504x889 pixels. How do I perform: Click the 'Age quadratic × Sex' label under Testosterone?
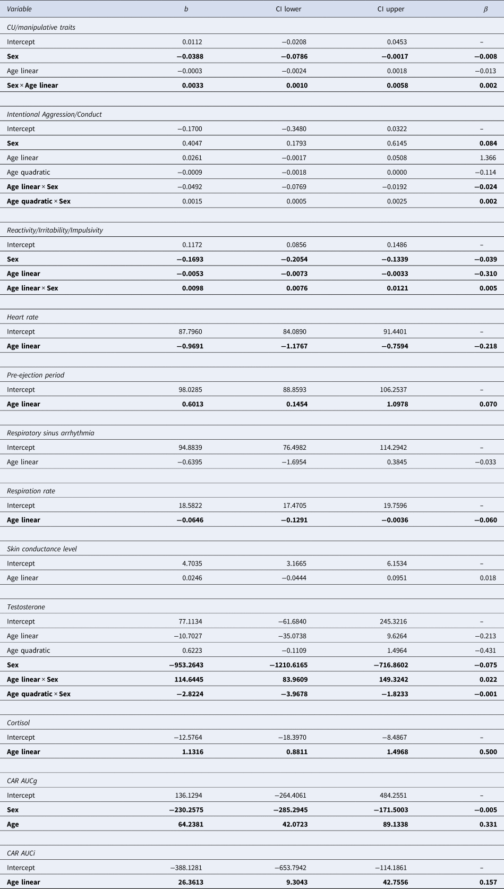click(x=38, y=694)
